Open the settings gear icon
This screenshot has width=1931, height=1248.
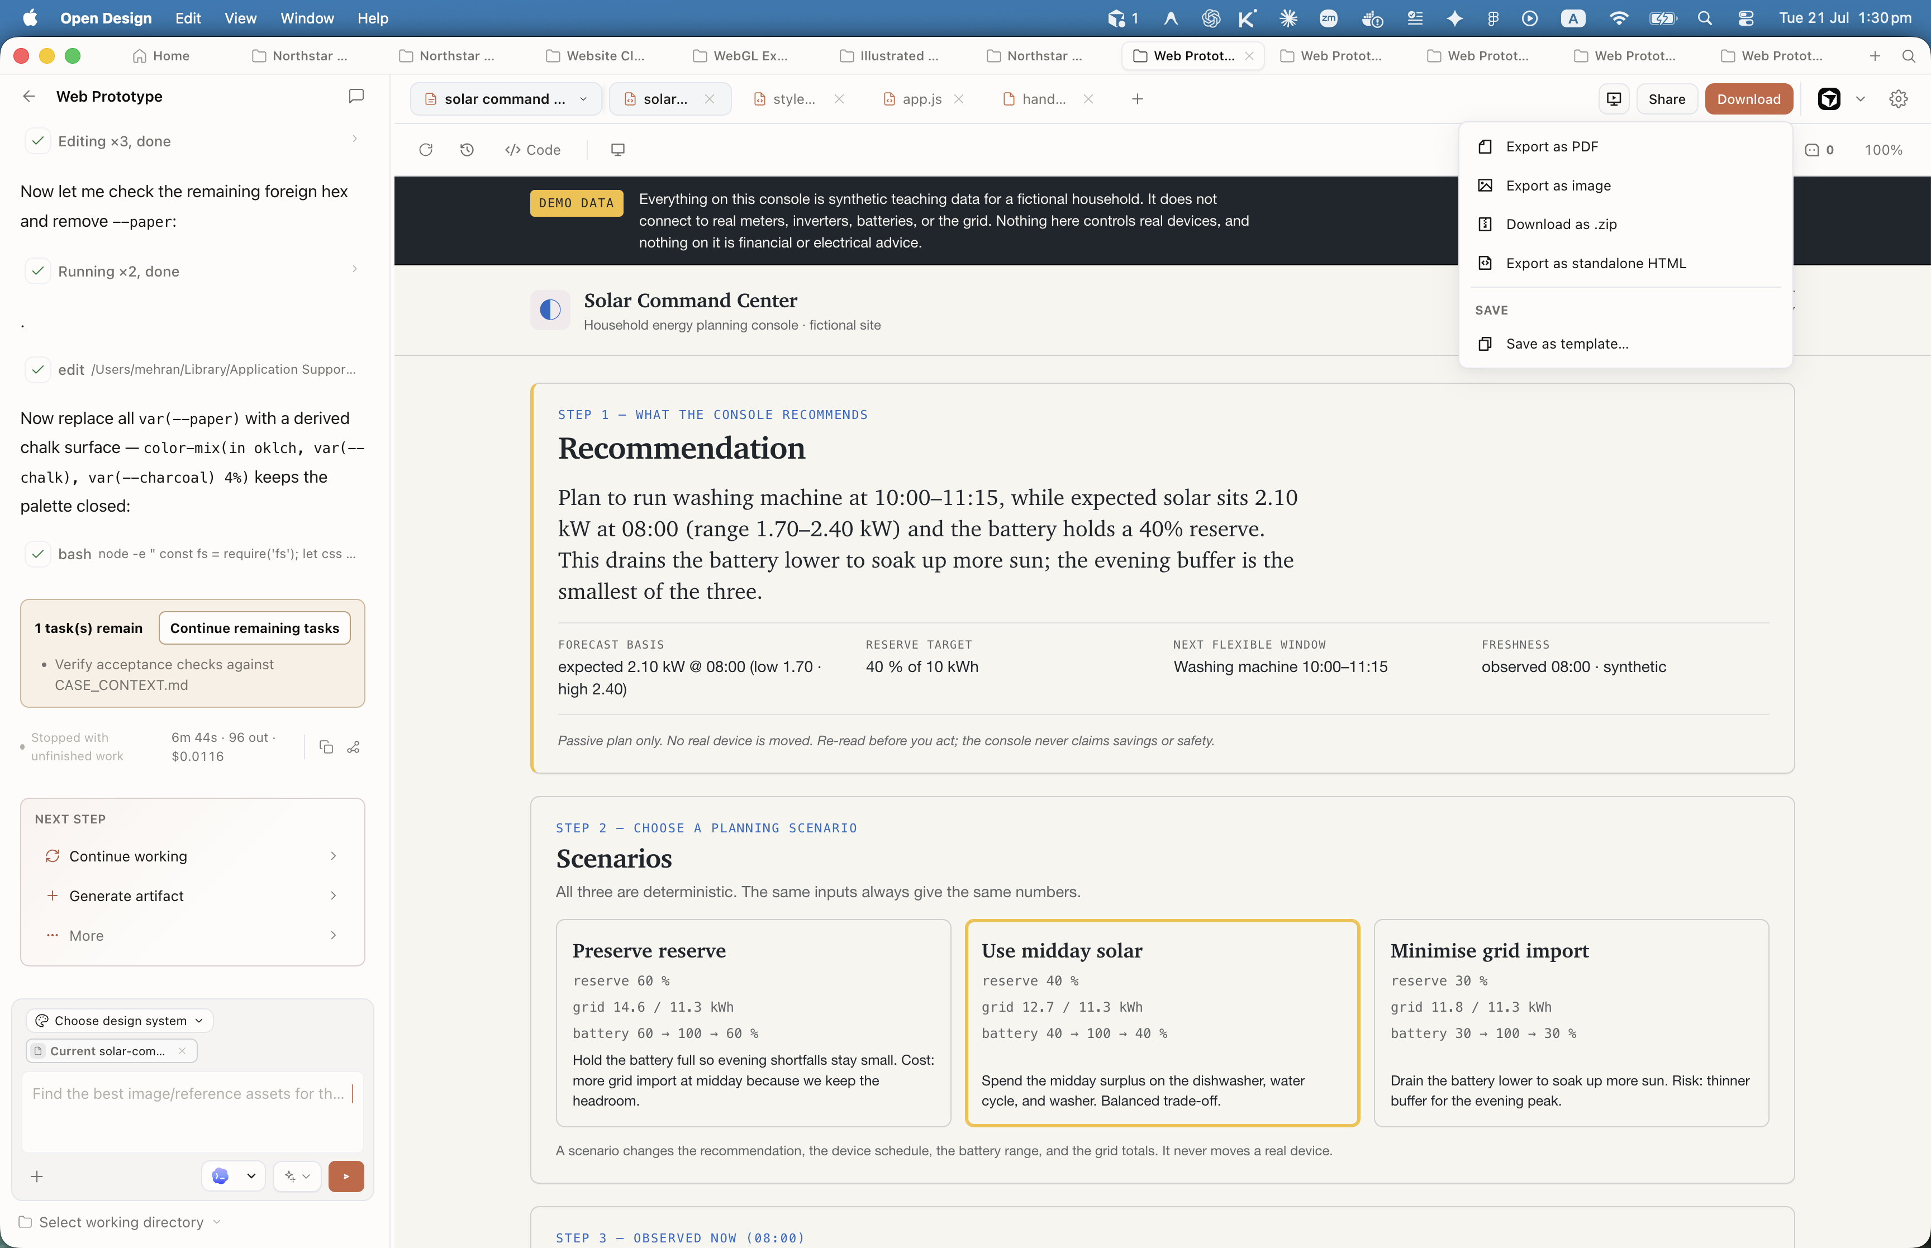[1898, 99]
